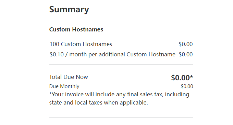
Task: Click the asterisk starting the invoice note
Action: coord(50,94)
